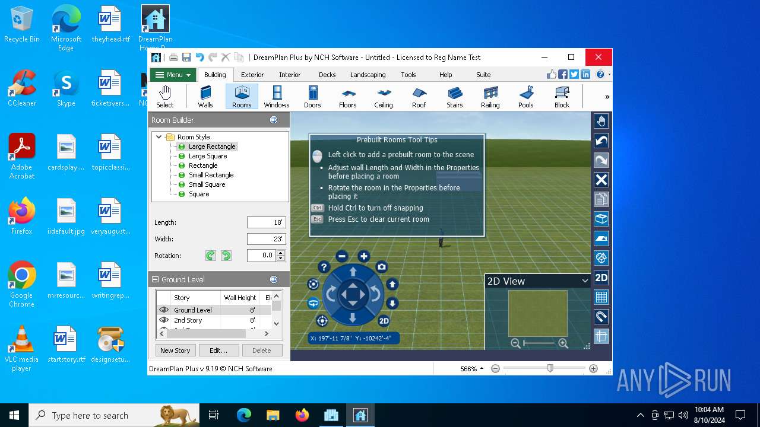Select the Rooms tool
Viewport: 760px width, 427px height.
(242, 97)
